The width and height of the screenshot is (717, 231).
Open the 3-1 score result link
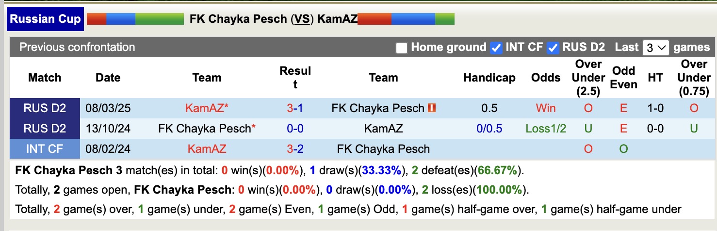(295, 108)
